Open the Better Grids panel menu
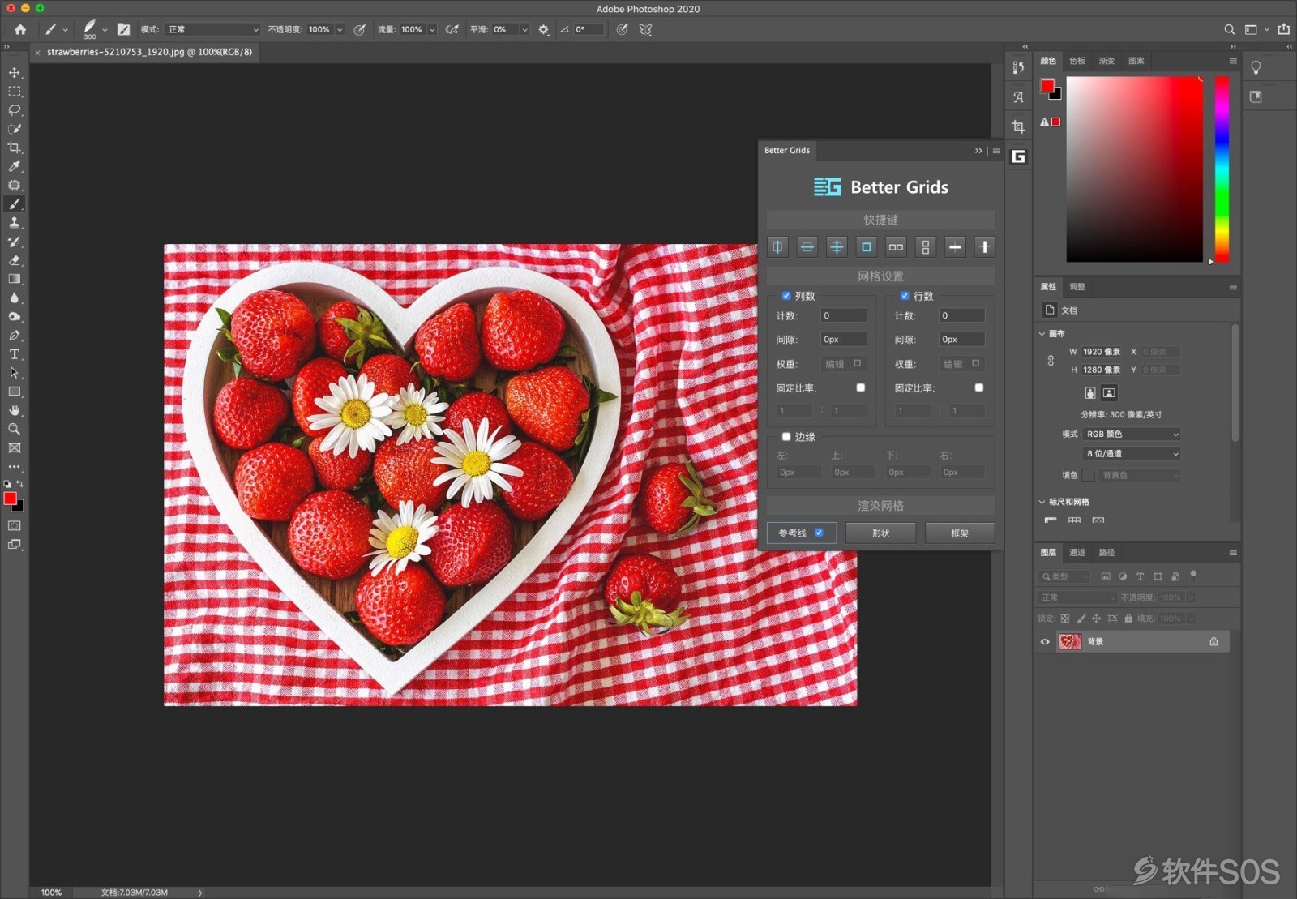This screenshot has height=899, width=1297. (x=996, y=151)
